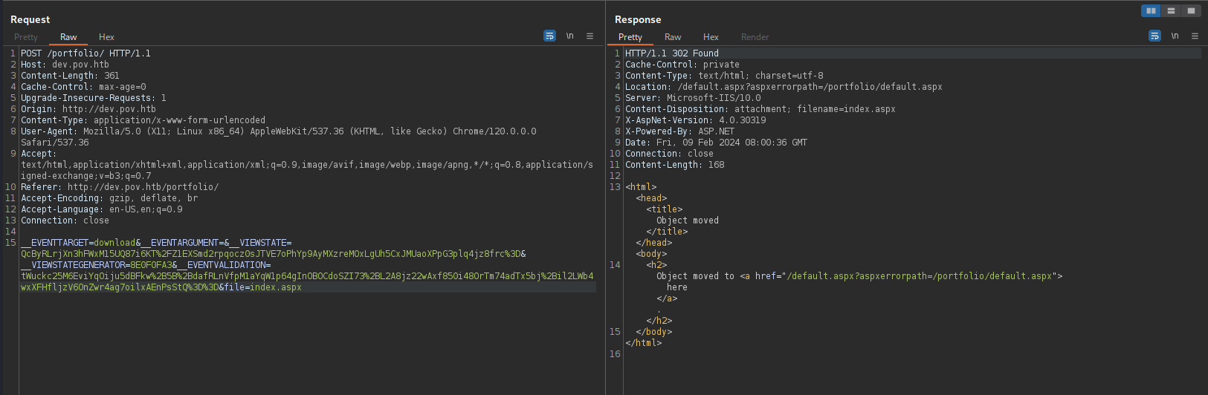Viewport: 1208px width, 395px height.
Task: Click the 'Accept-Language: en-US,en;q=0.9' header
Action: click(102, 209)
